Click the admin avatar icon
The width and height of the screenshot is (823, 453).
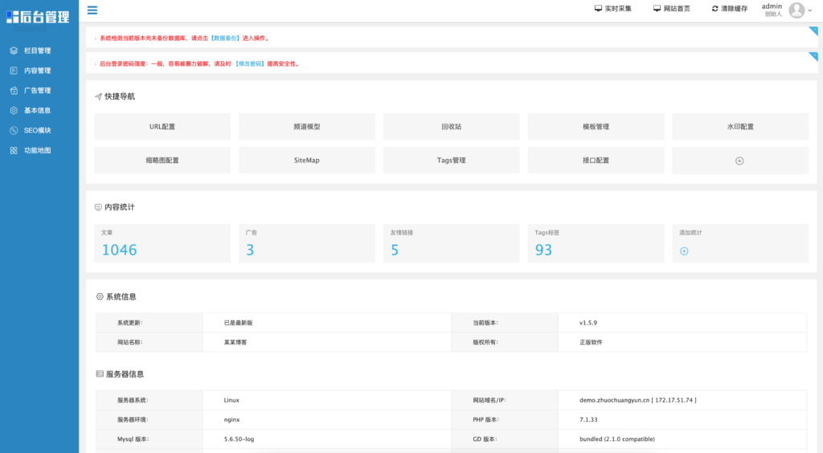pos(796,10)
